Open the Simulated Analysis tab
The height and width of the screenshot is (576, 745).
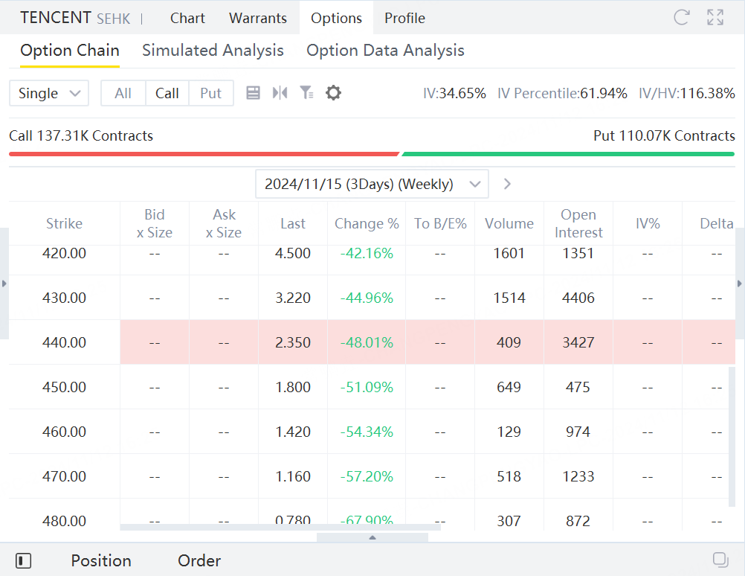click(213, 51)
